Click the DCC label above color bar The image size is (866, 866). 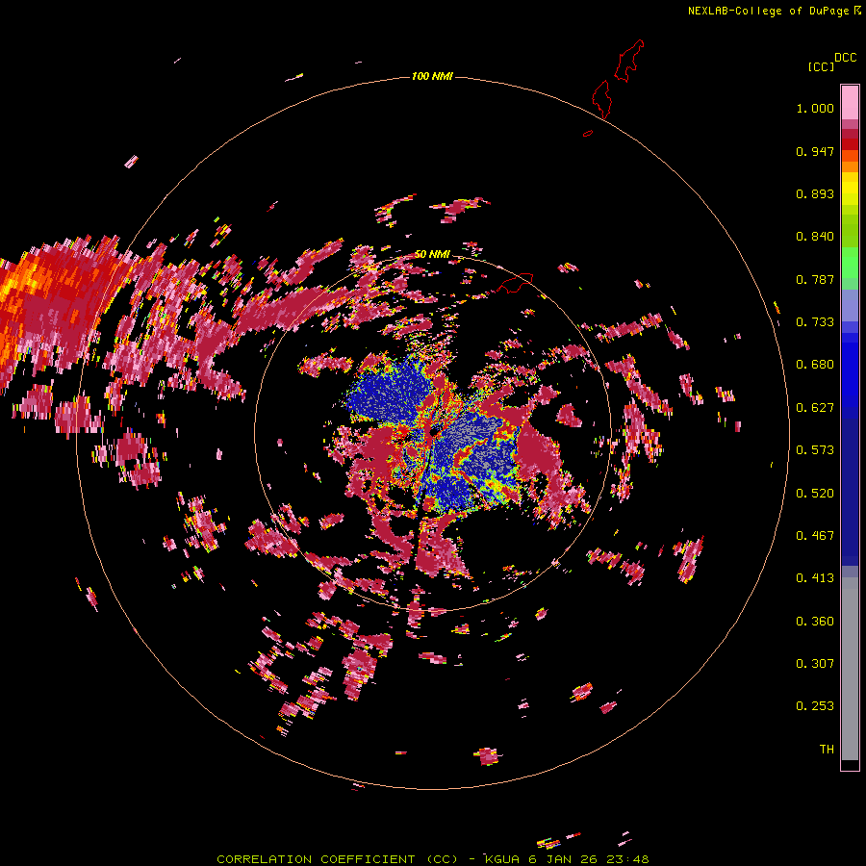(845, 58)
